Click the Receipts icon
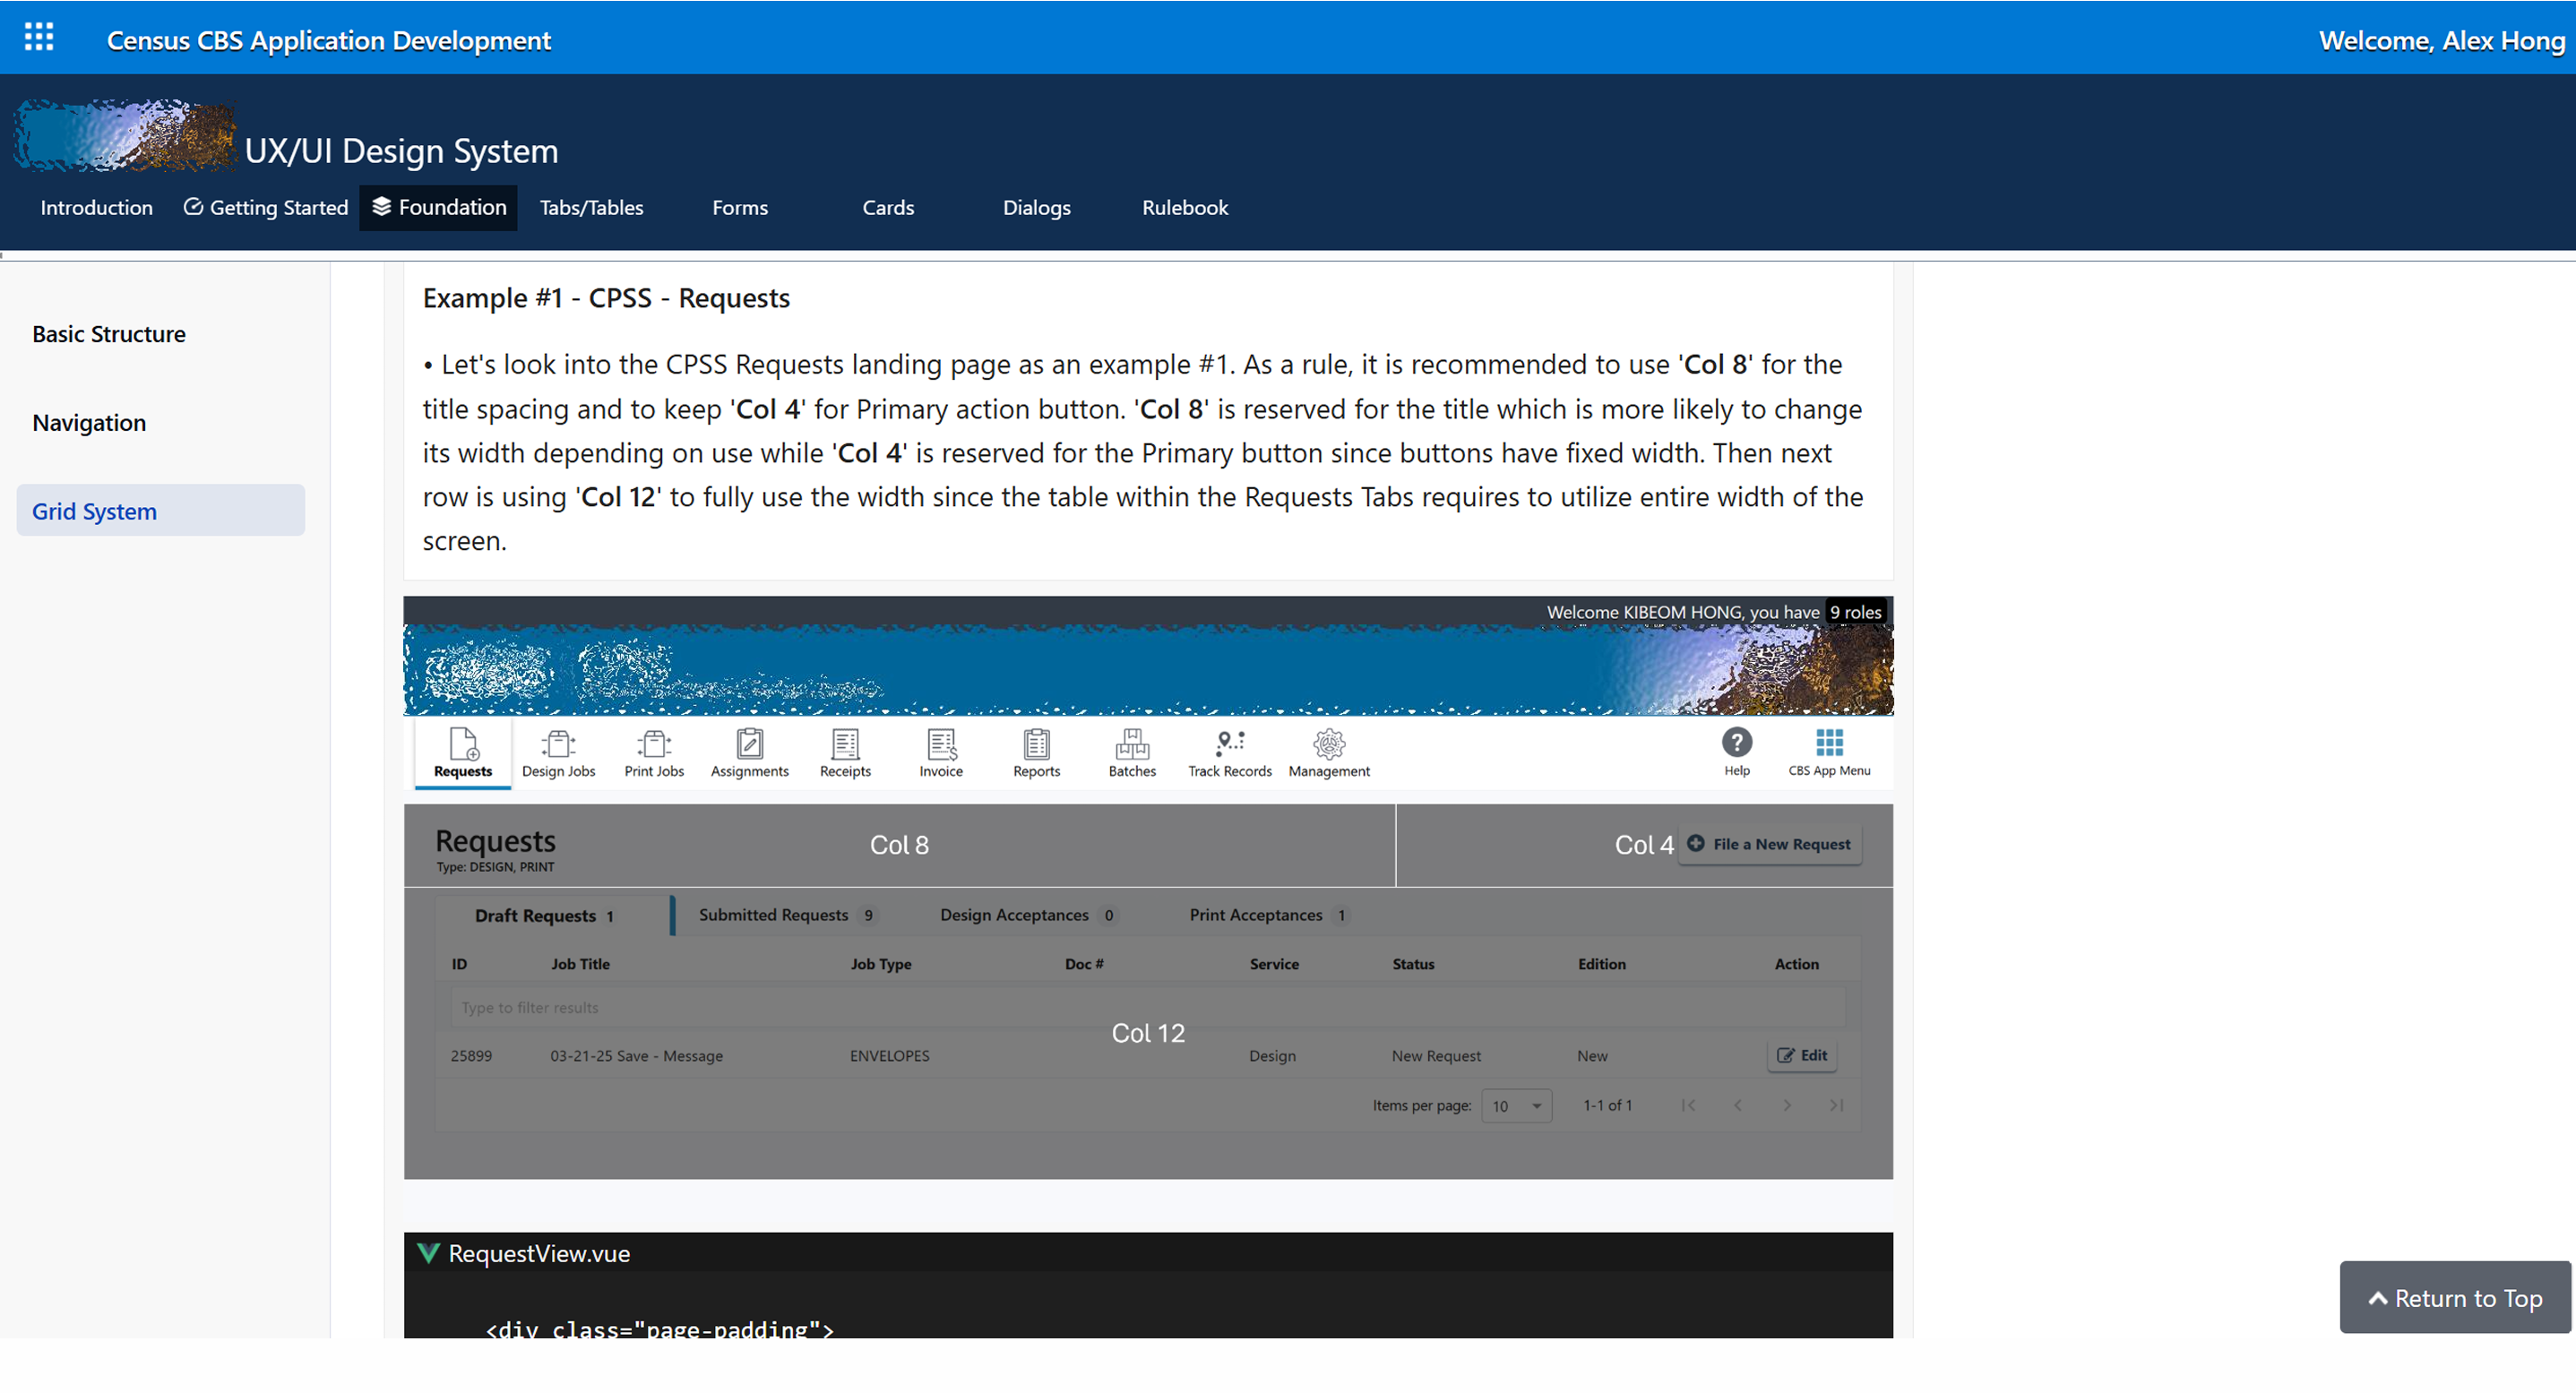The height and width of the screenshot is (1393, 2576). point(845,743)
